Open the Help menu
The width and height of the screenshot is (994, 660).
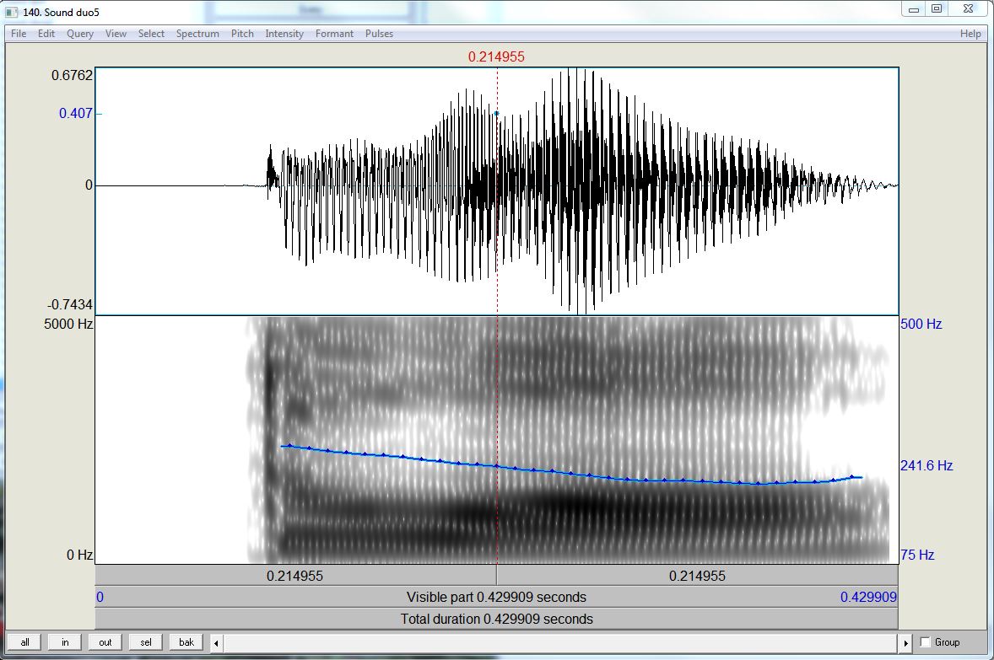point(970,34)
